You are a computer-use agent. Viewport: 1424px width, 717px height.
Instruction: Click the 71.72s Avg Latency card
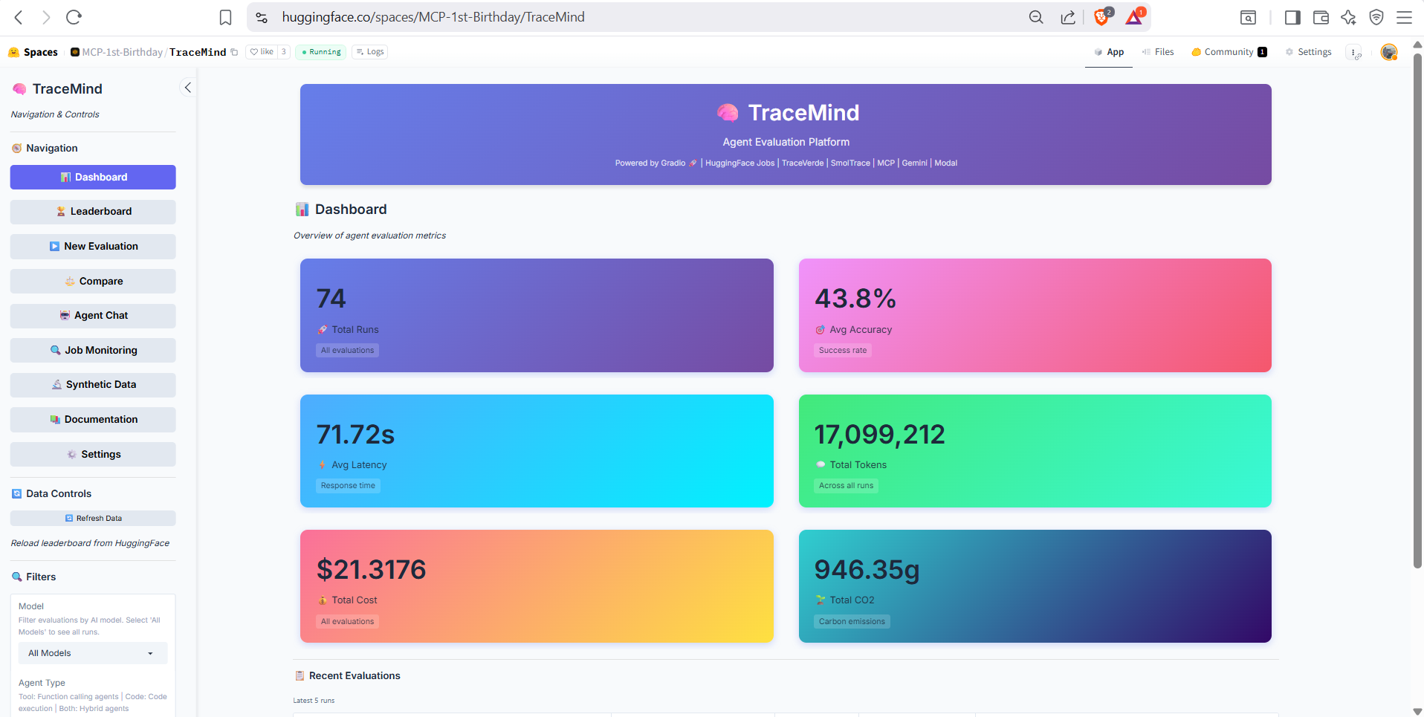point(537,451)
